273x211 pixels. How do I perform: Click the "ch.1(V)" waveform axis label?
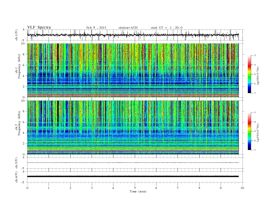tap(16, 35)
